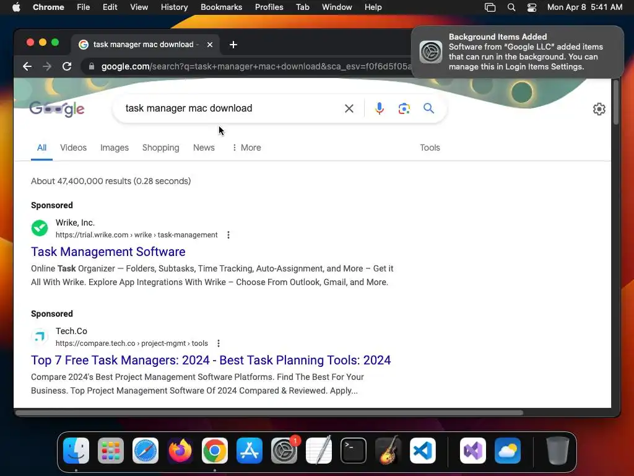634x476 pixels.
Task: Click the Wrike green checkmark favicon
Action: 40,228
